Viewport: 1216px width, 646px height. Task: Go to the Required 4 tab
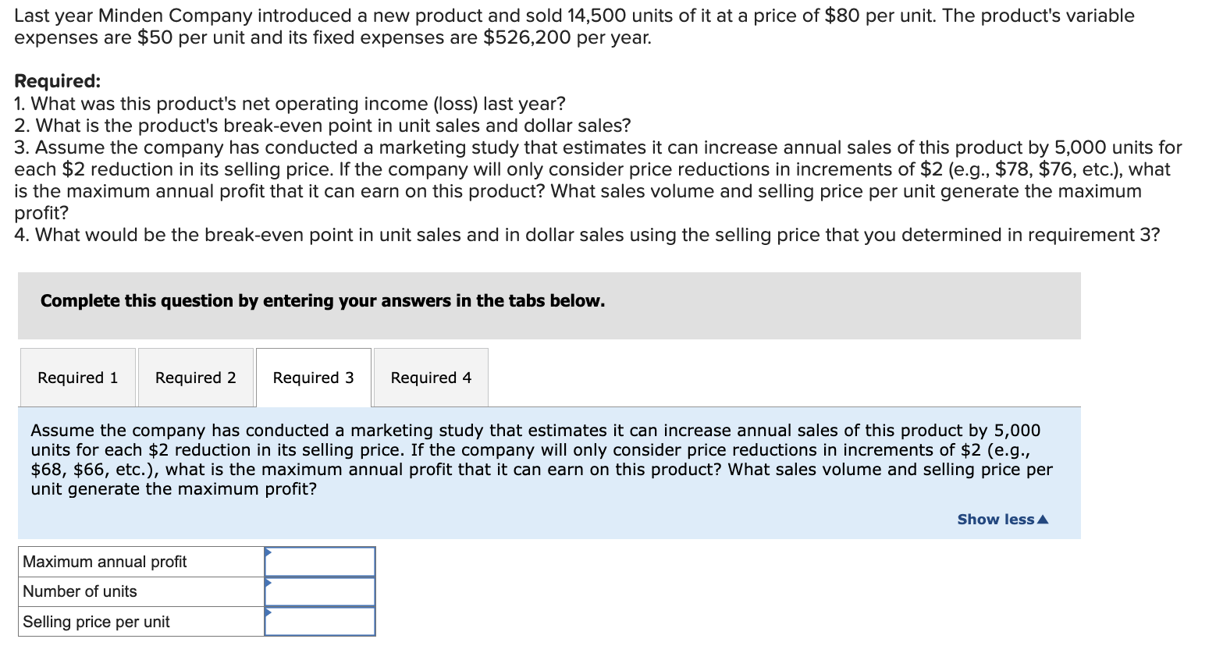[x=431, y=378]
